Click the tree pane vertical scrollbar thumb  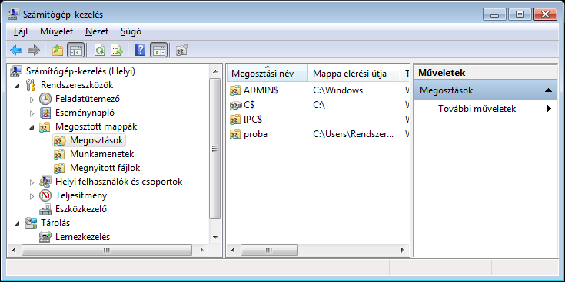(215, 149)
